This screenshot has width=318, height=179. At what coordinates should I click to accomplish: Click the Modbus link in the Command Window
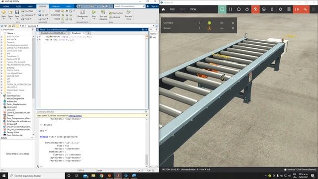44,137
